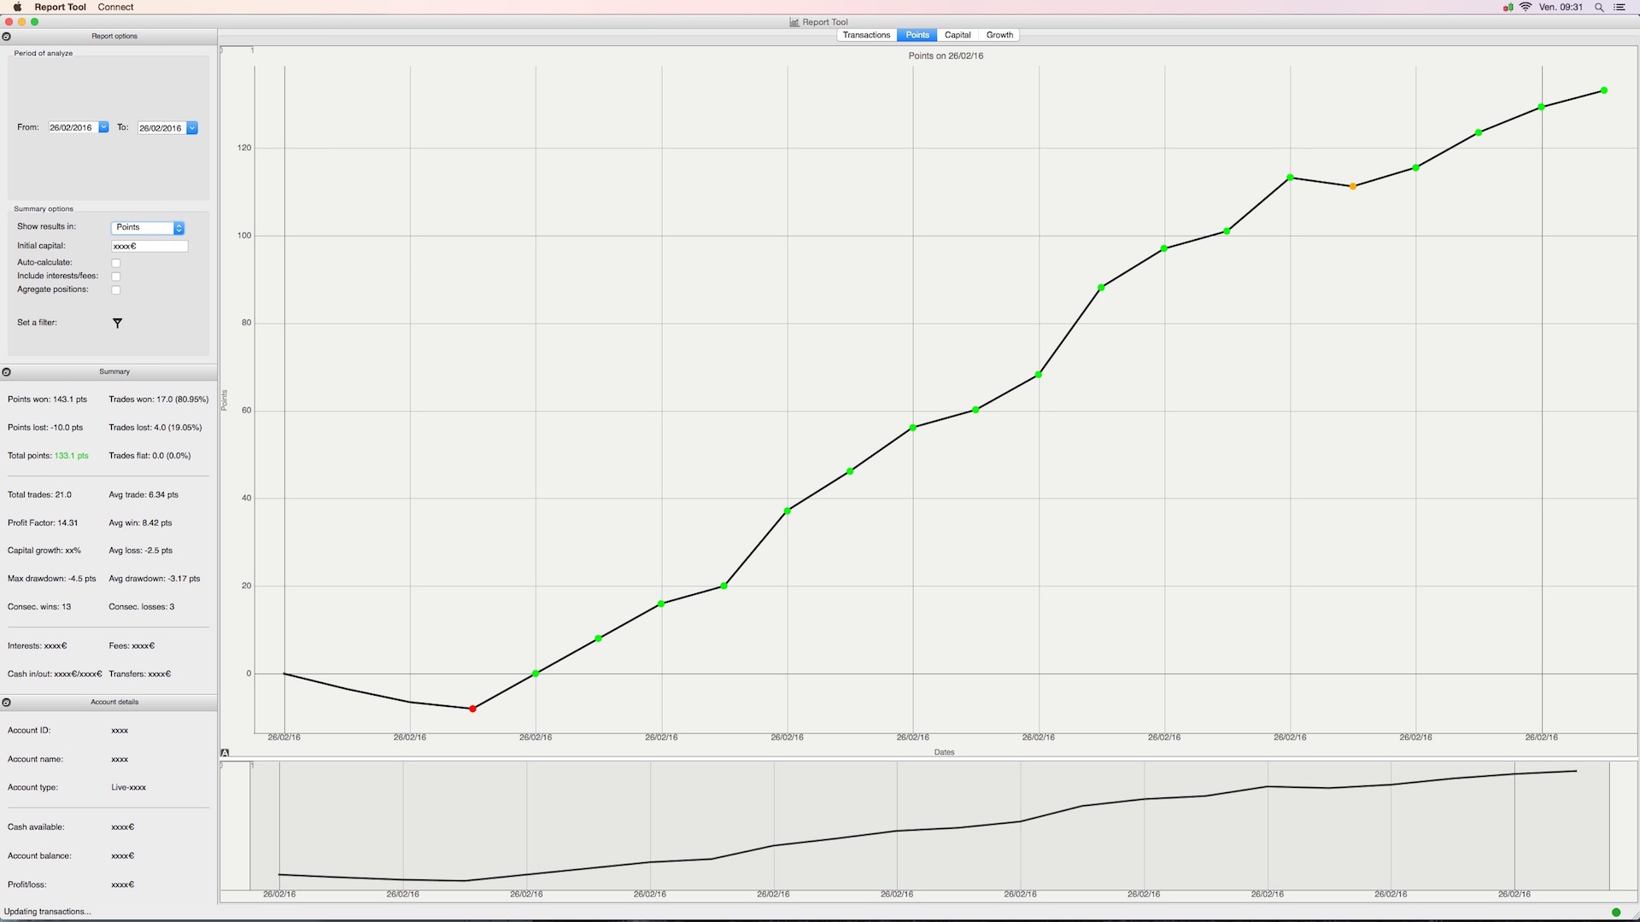The height and width of the screenshot is (922, 1640).
Task: Click the small A icon below chart
Action: click(x=225, y=753)
